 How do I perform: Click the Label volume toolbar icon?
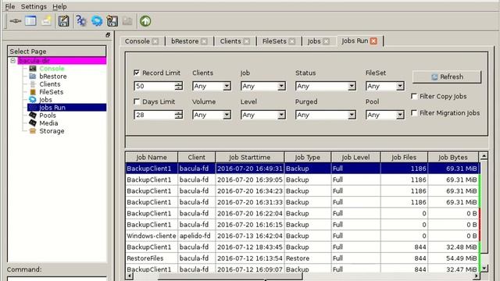46,21
